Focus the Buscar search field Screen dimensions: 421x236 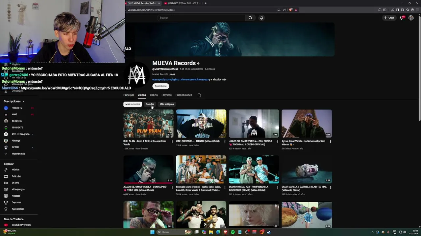(x=201, y=18)
